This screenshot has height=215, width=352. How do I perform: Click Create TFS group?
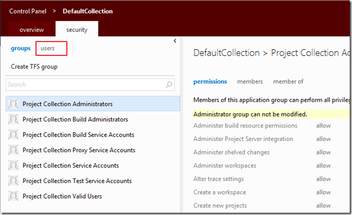click(x=34, y=67)
